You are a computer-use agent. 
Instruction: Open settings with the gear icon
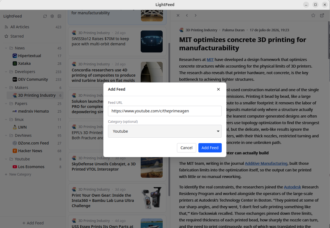(x=52, y=16)
